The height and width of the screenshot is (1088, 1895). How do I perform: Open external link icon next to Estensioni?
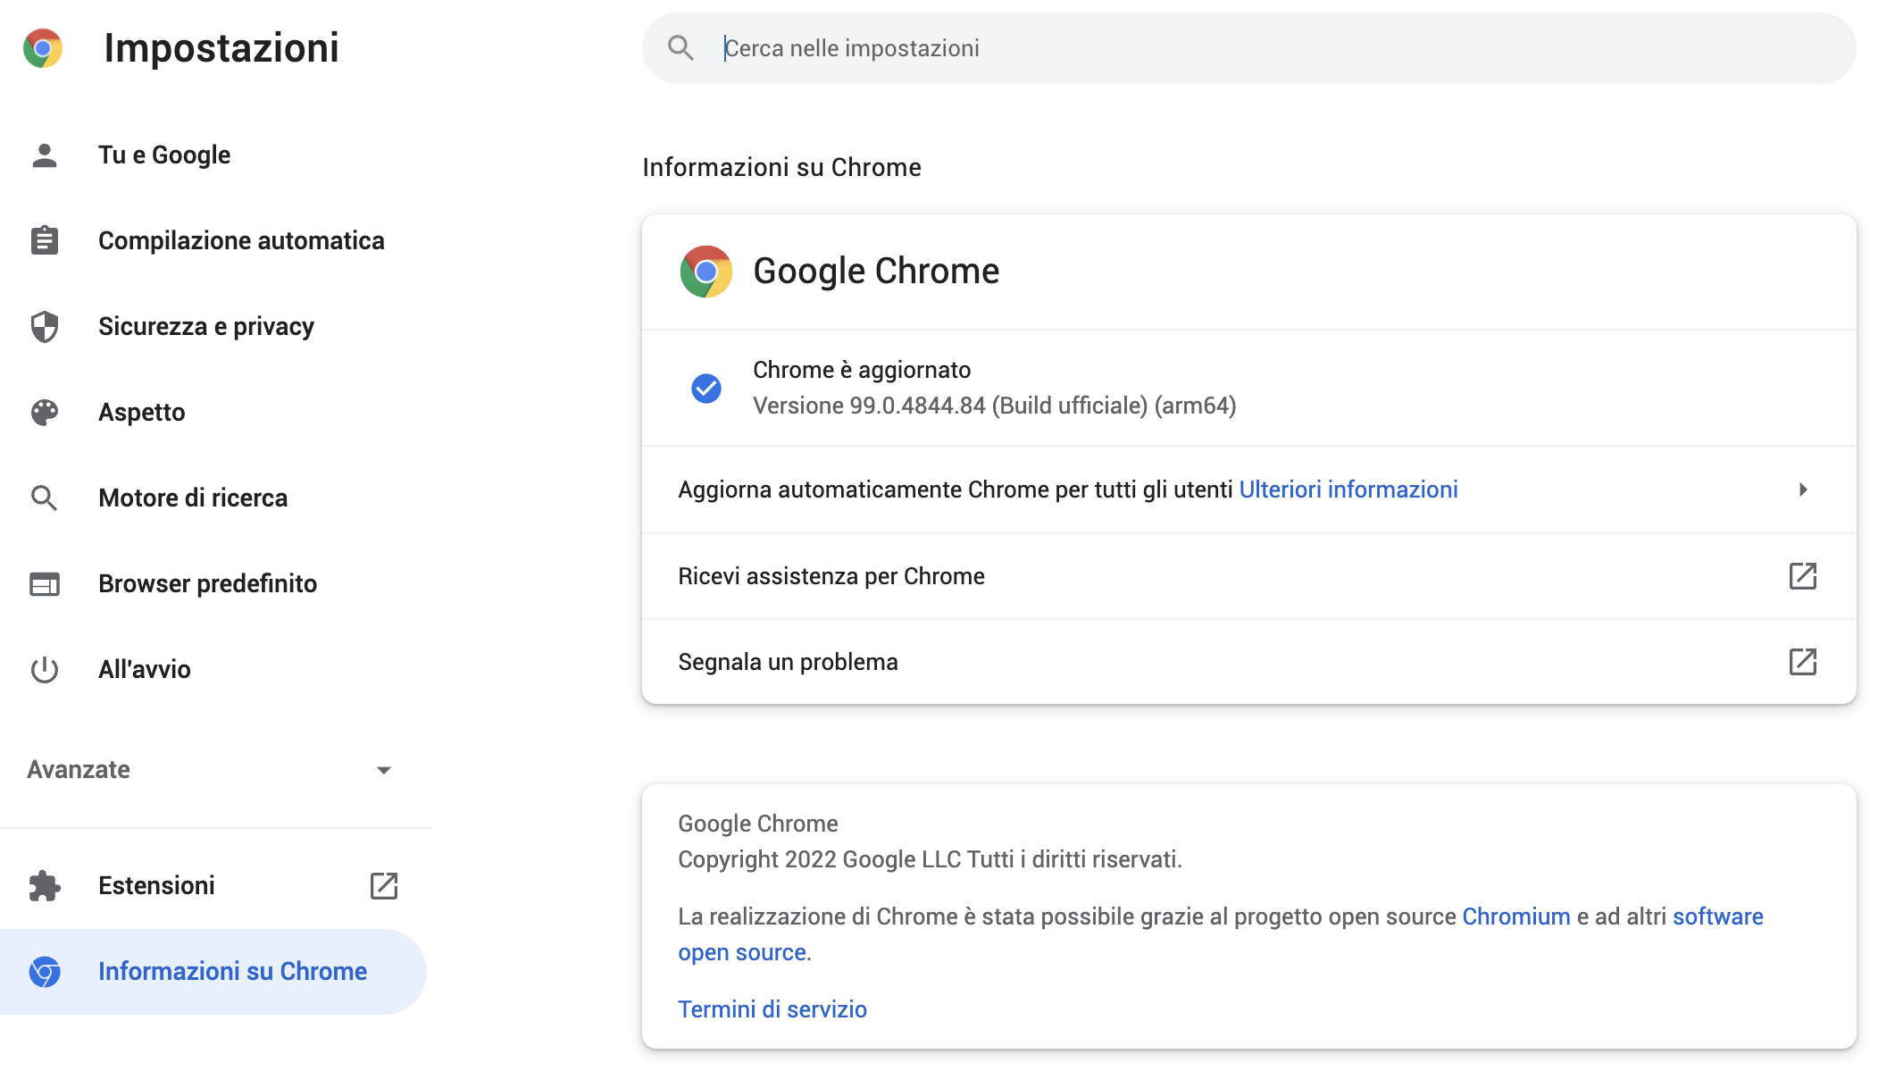[x=384, y=886]
